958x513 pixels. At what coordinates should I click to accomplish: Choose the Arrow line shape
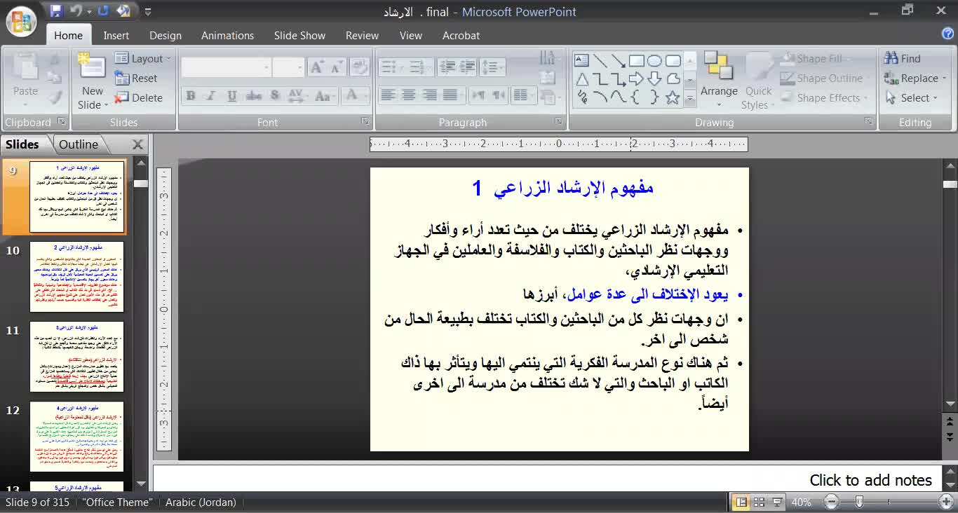[618, 60]
